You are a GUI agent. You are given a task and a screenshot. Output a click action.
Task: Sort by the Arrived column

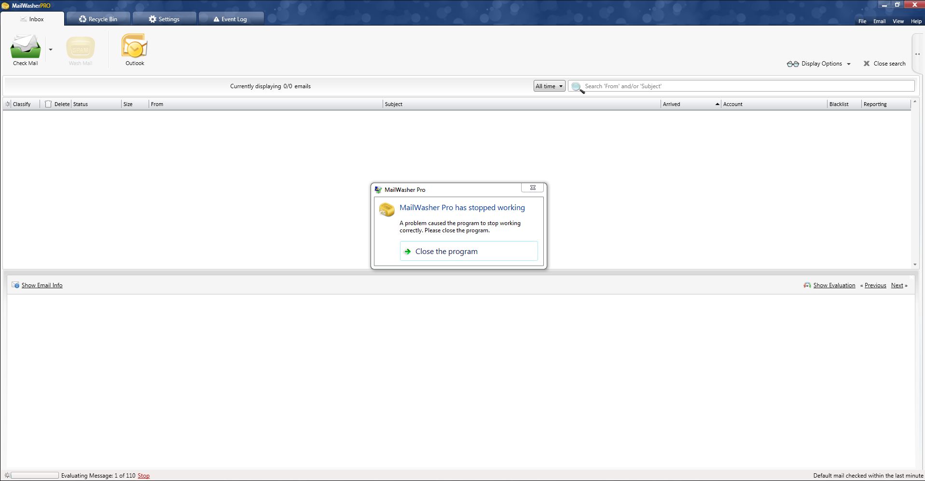coord(671,104)
